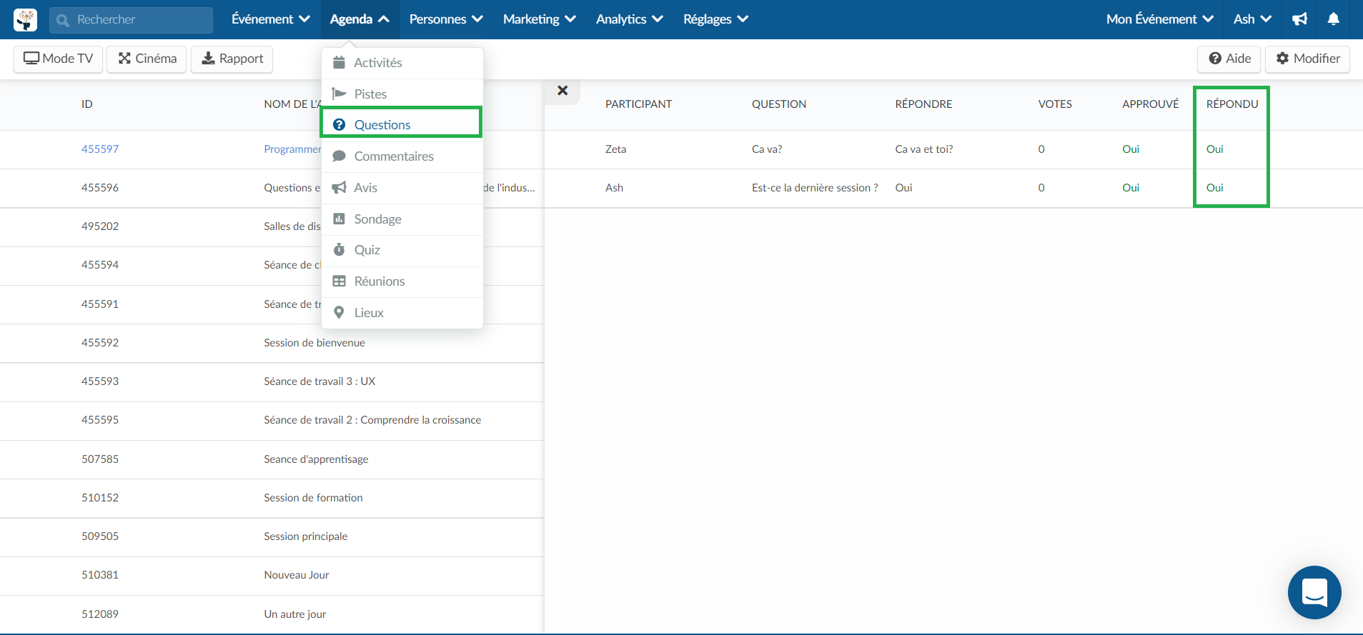1363x635 pixels.
Task: Click the Rechercher search field
Action: click(131, 20)
